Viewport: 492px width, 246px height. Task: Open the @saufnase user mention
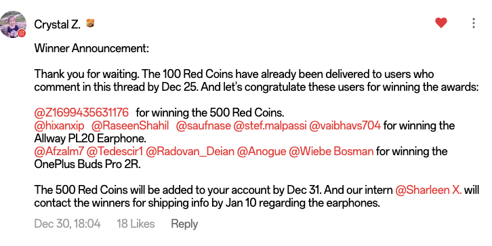(203, 126)
